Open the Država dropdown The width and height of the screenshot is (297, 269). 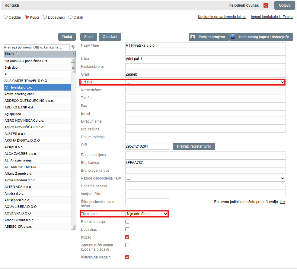pos(205,82)
